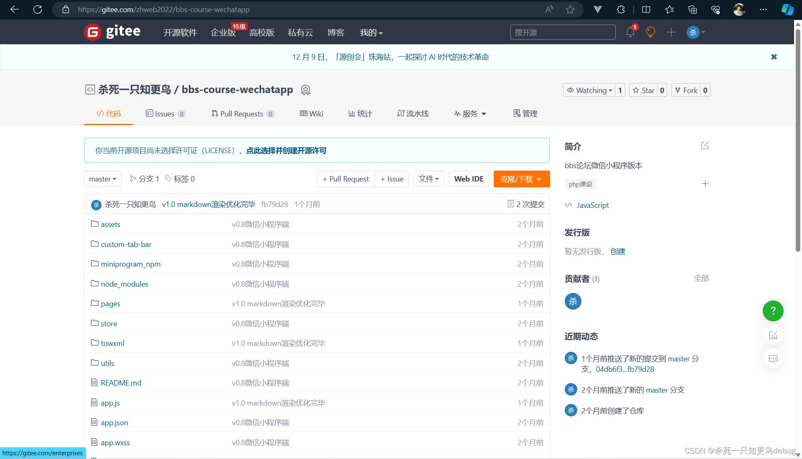Switch to the Issues tab
Viewport: 802px width, 459px height.
[165, 113]
